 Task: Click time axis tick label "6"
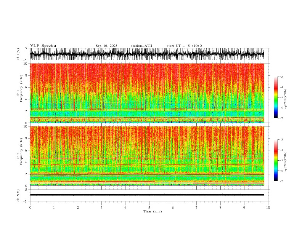[173, 207]
